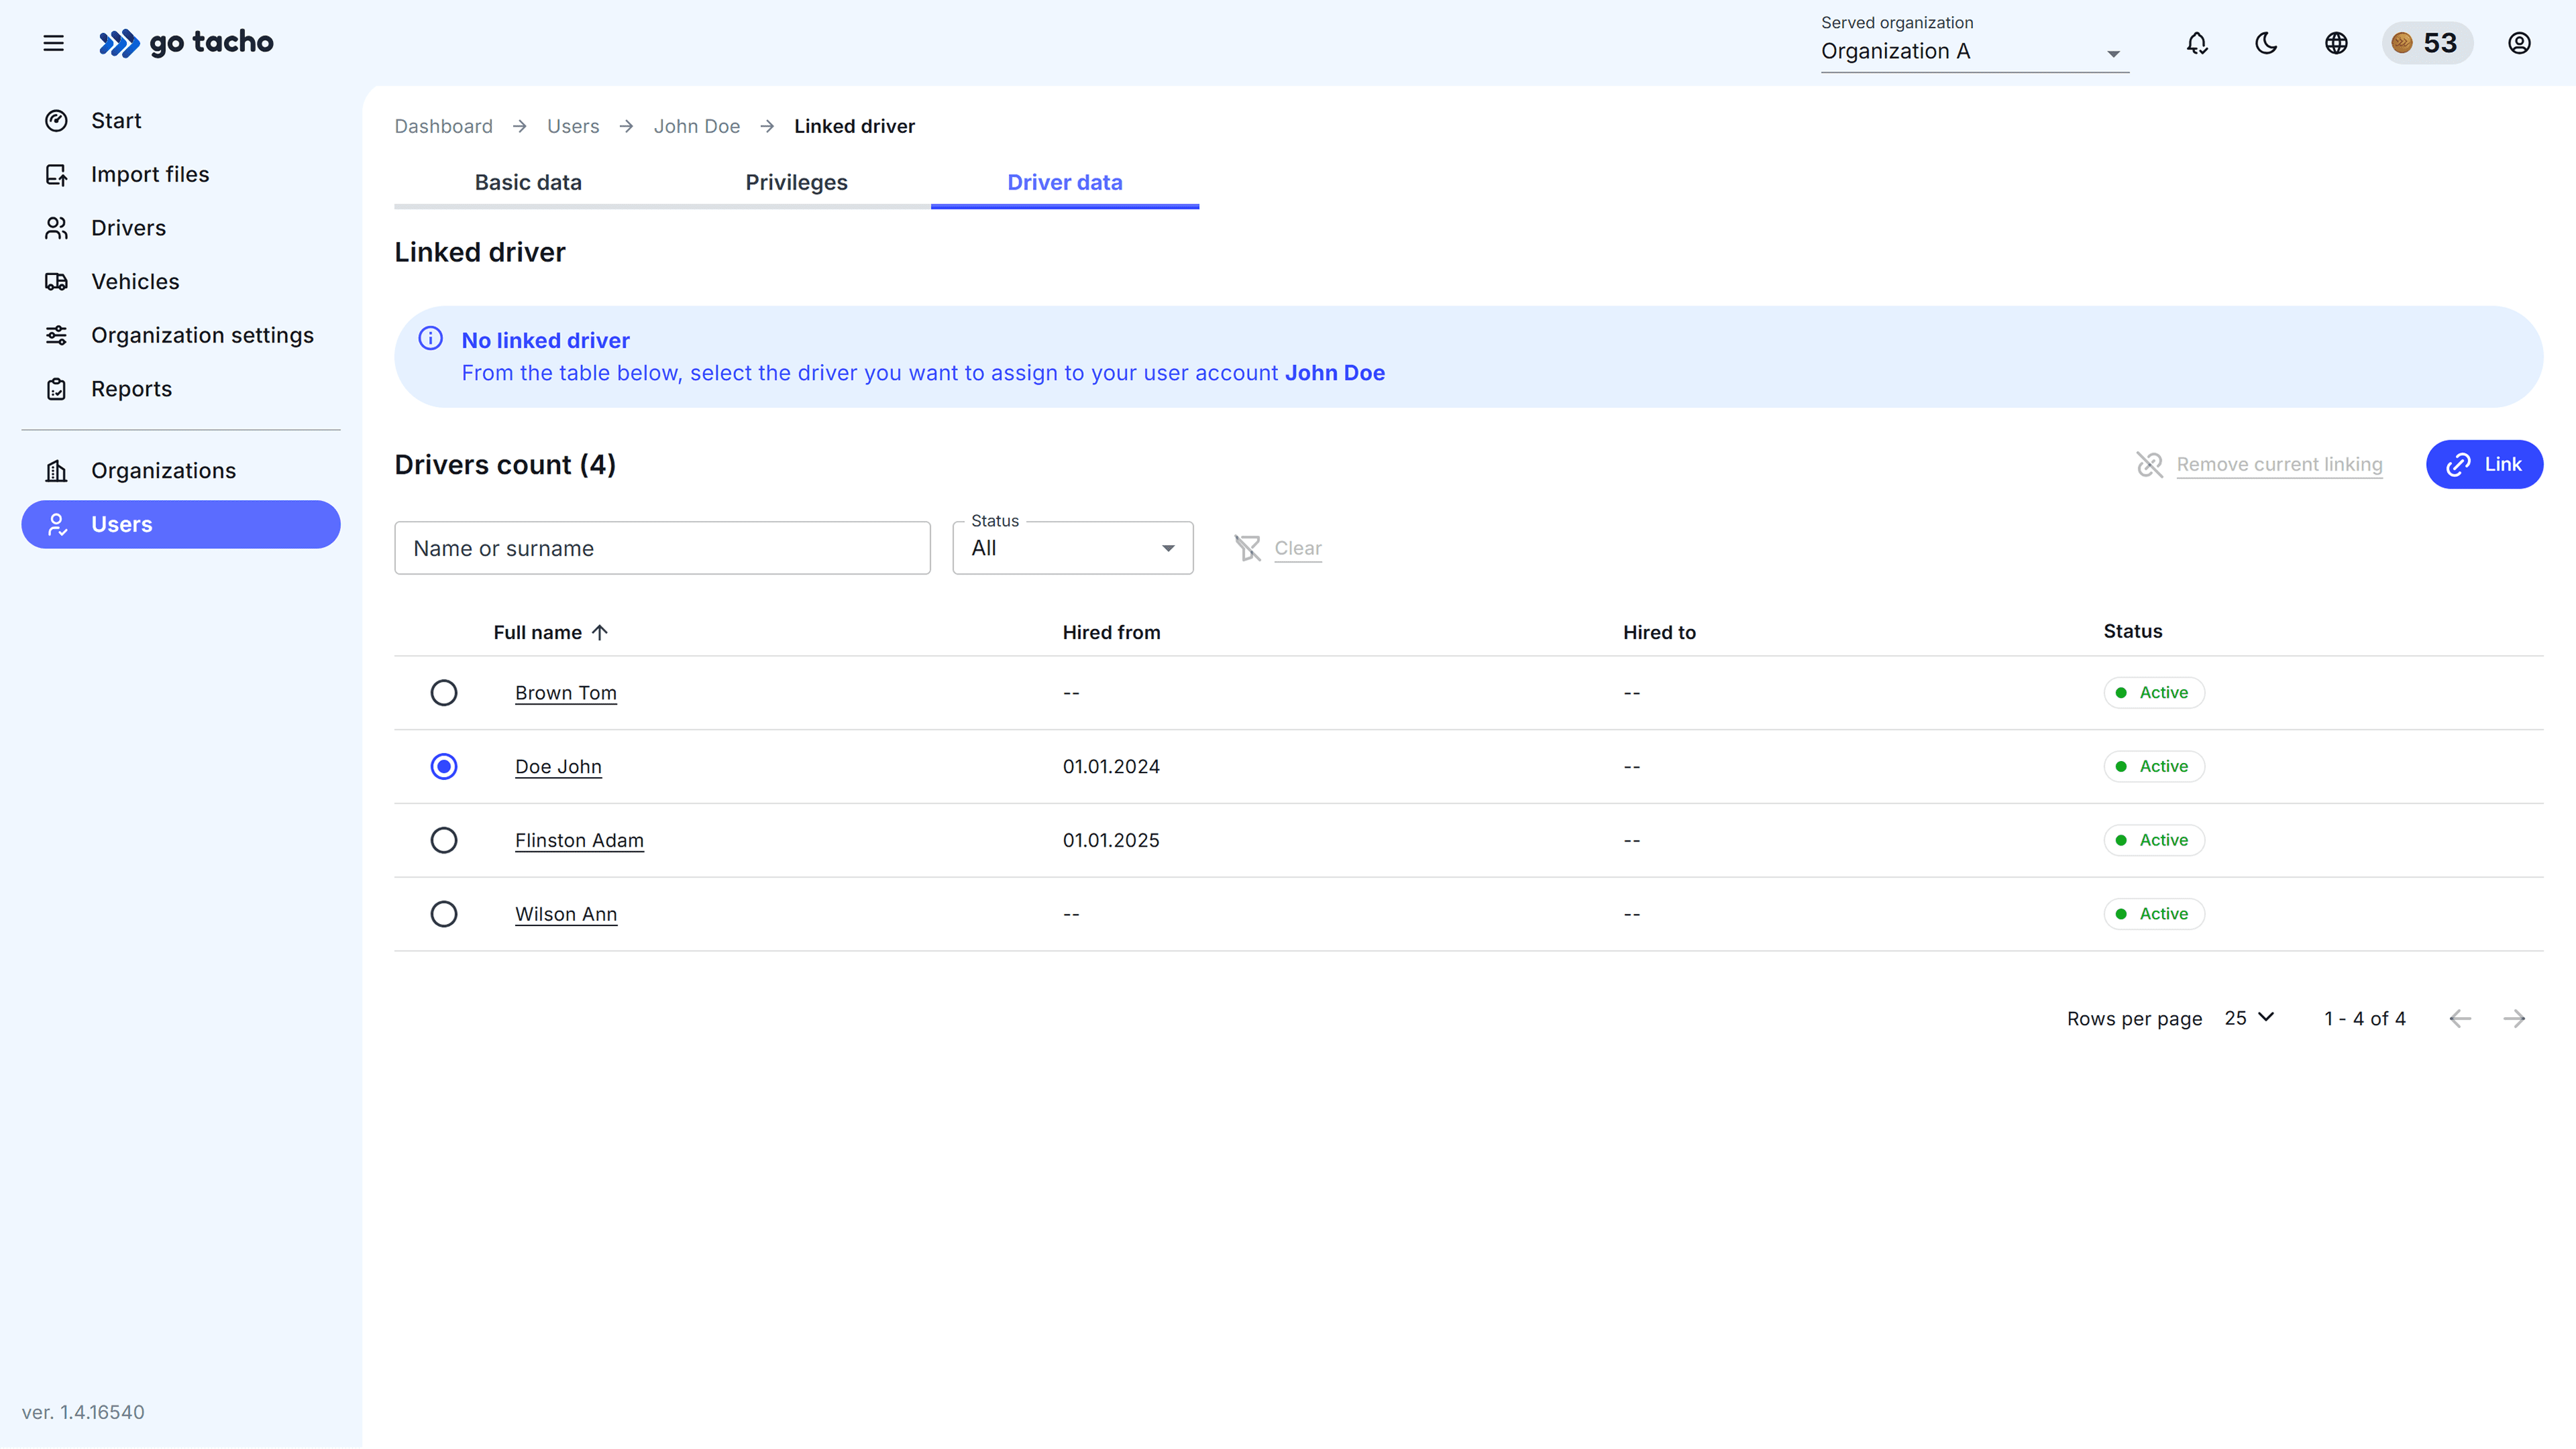The height and width of the screenshot is (1449, 2576).
Task: Switch to the Privileges tab
Action: point(796,182)
